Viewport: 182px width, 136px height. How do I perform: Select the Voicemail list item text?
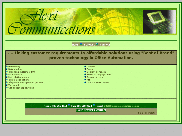click(x=13, y=85)
